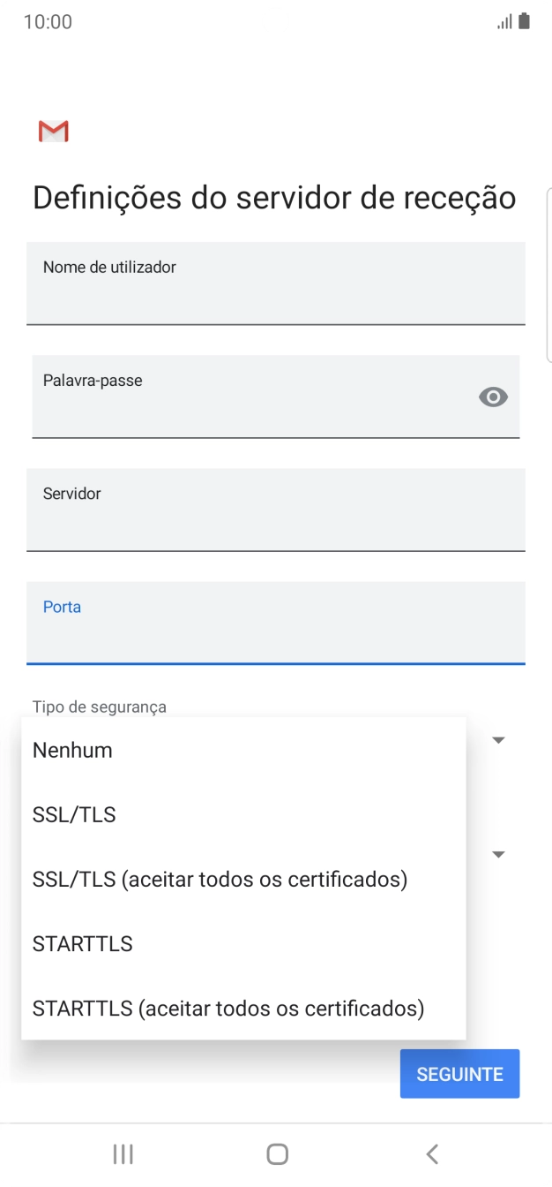
Task: Pick SSL/TLS (aceitar todos os certificados)
Action: pos(219,879)
